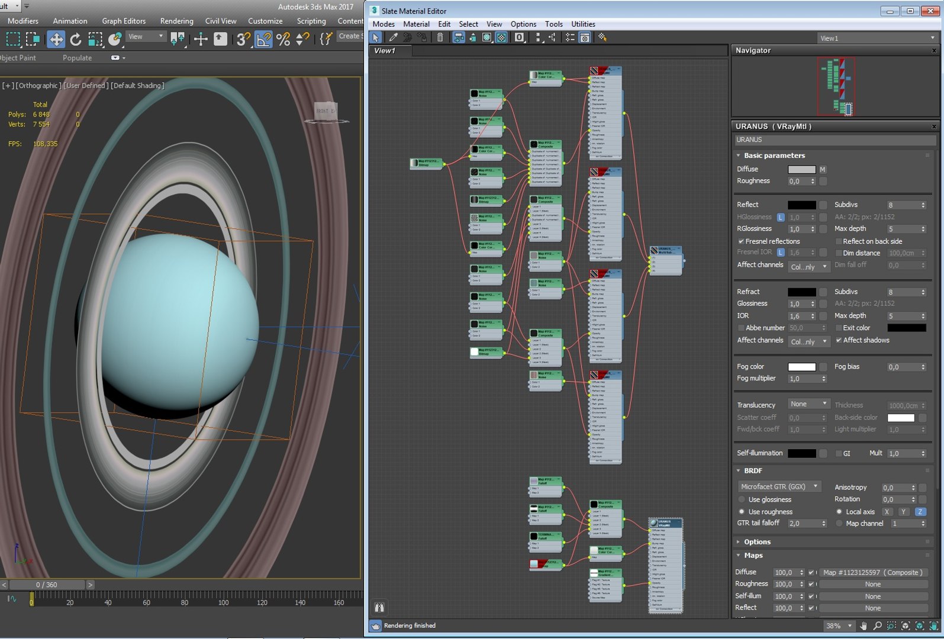Click the Delete Selected trash icon
This screenshot has height=639, width=944.
coord(440,37)
